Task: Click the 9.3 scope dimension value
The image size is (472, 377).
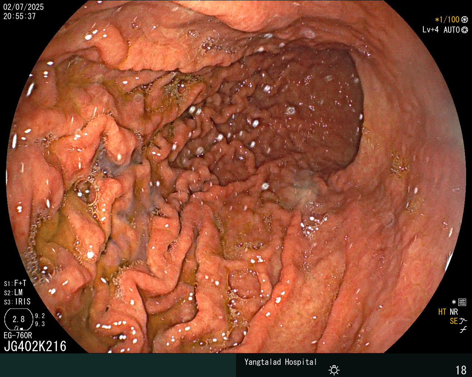Action: point(40,324)
